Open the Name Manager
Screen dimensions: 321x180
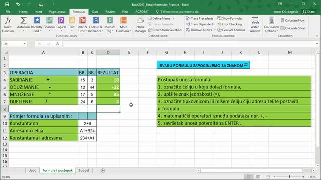[x=140, y=24]
